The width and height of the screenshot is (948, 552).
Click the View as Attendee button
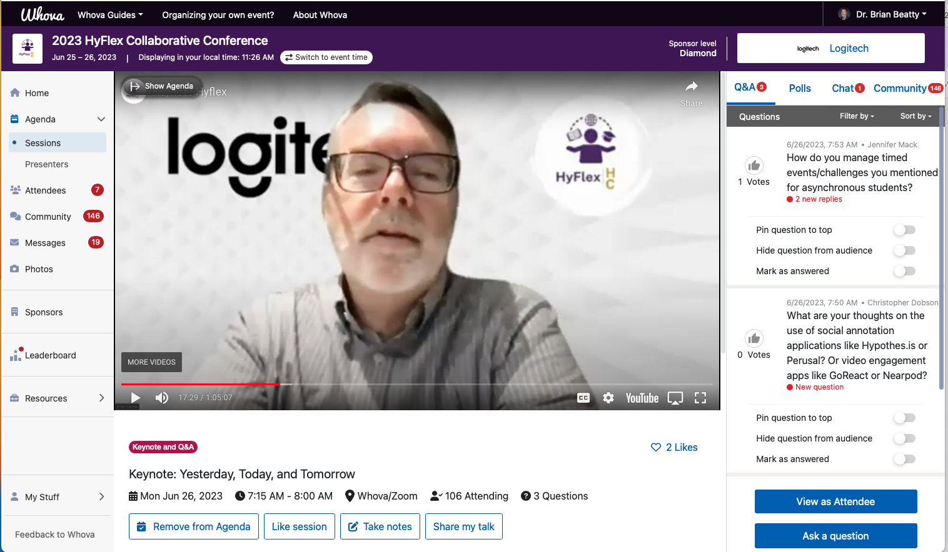[835, 501]
